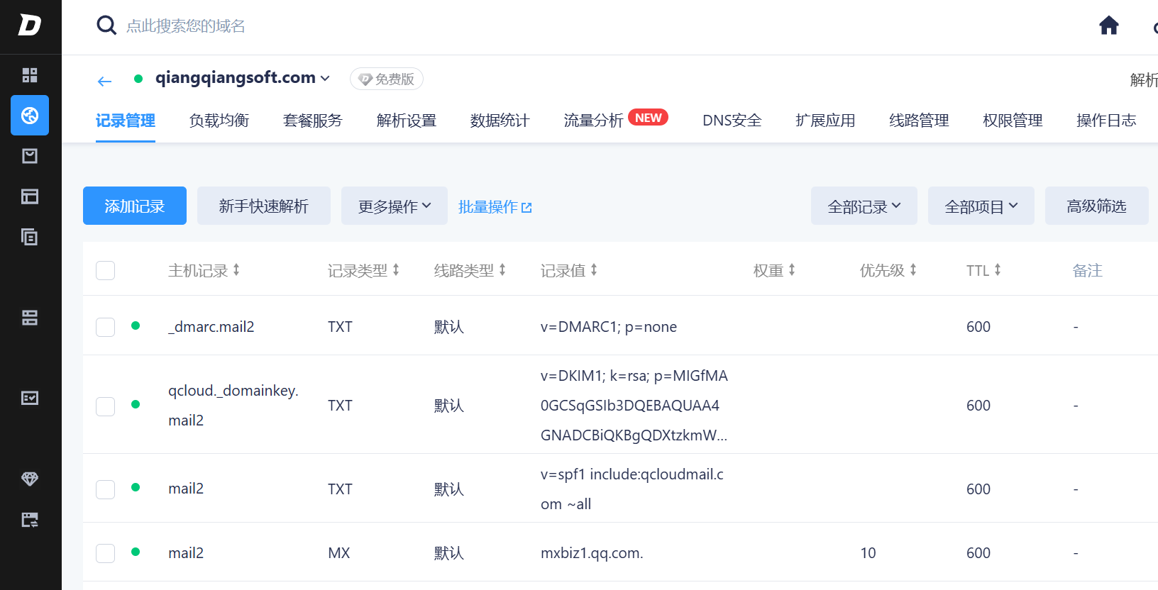Click the back arrow beside domain name
This screenshot has width=1158, height=590.
pyautogui.click(x=104, y=82)
